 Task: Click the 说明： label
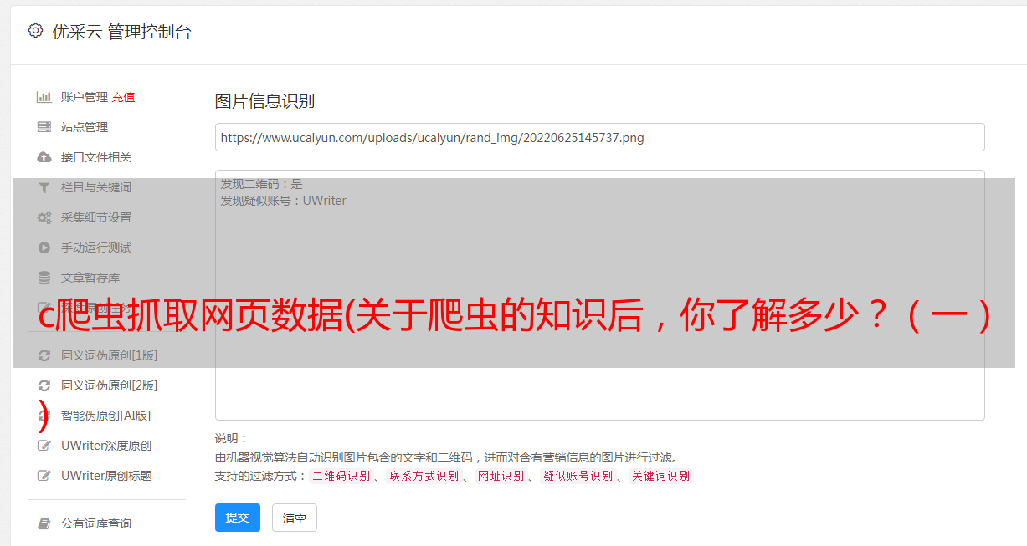pyautogui.click(x=232, y=438)
